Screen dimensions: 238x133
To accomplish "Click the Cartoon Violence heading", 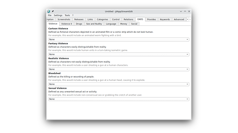I will (58, 29).
